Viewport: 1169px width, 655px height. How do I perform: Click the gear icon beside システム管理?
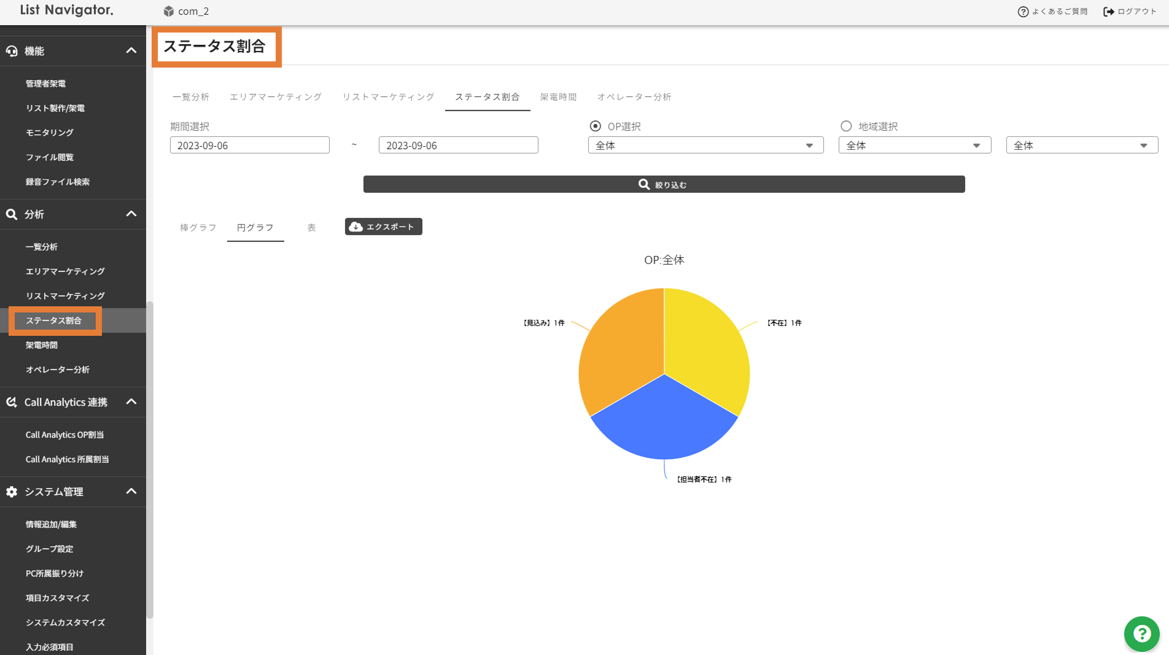(12, 492)
